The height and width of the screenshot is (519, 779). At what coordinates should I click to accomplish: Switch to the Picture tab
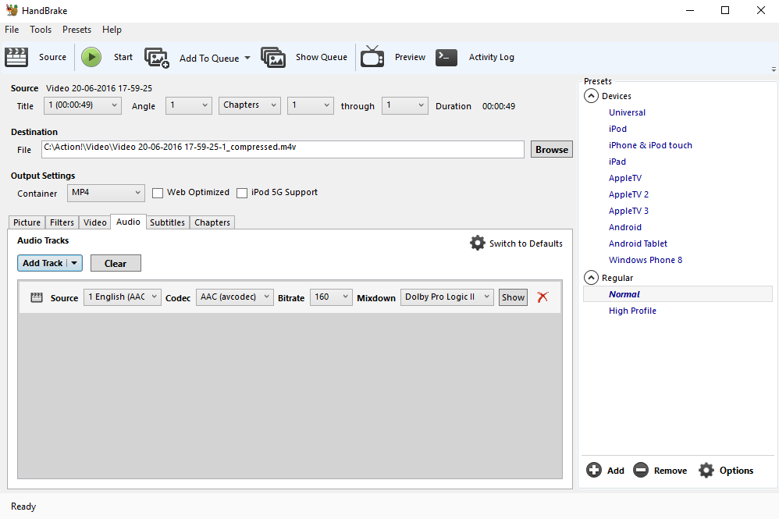coord(27,222)
